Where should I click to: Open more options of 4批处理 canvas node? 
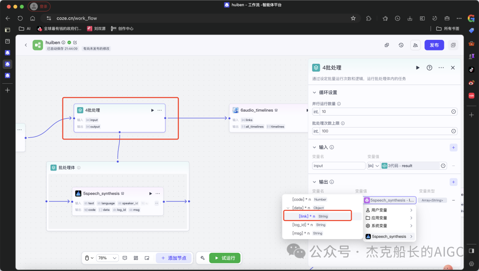(x=160, y=110)
